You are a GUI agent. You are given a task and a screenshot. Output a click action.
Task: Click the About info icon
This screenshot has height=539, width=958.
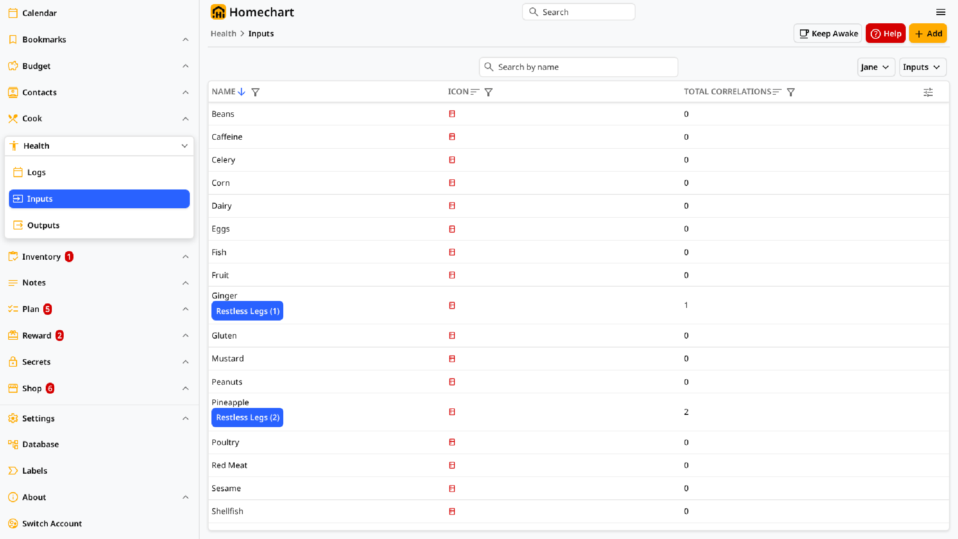pos(13,497)
